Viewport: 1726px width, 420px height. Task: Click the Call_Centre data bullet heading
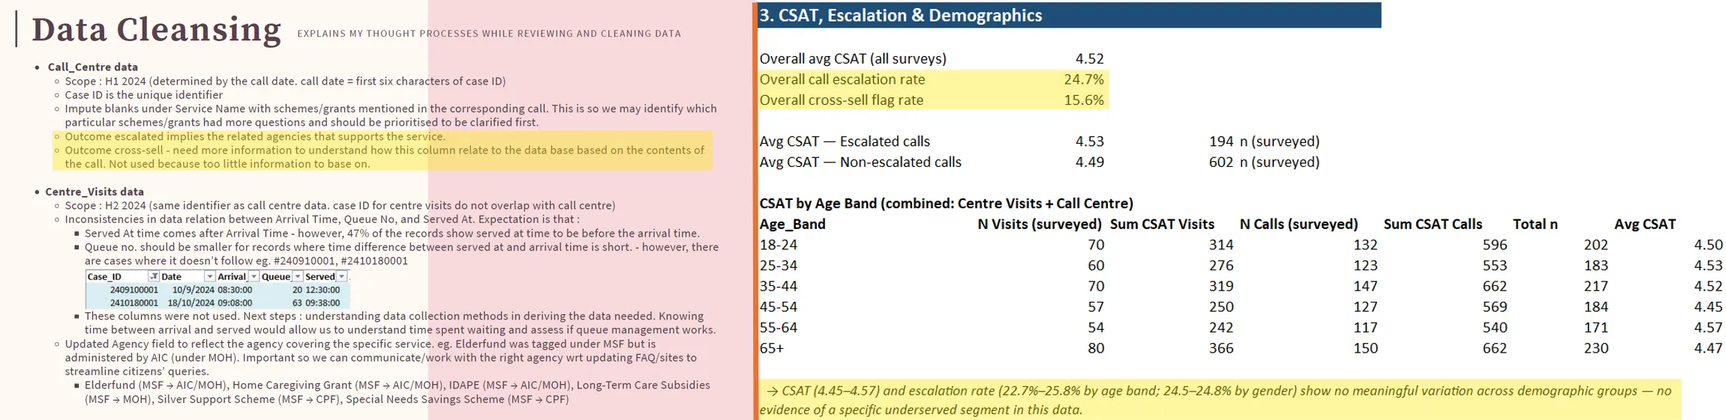(x=93, y=67)
